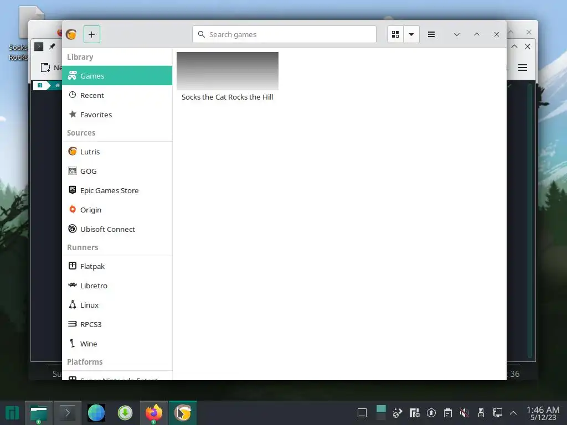Open the system updates tray icon

(x=431, y=413)
